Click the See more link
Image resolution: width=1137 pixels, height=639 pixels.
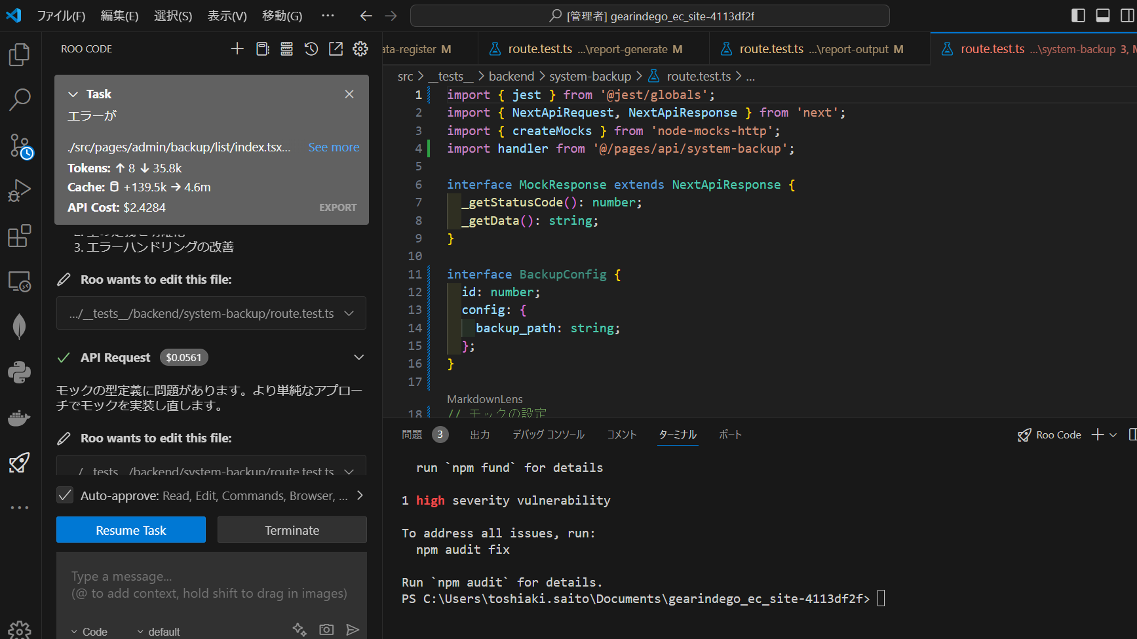[x=334, y=147]
